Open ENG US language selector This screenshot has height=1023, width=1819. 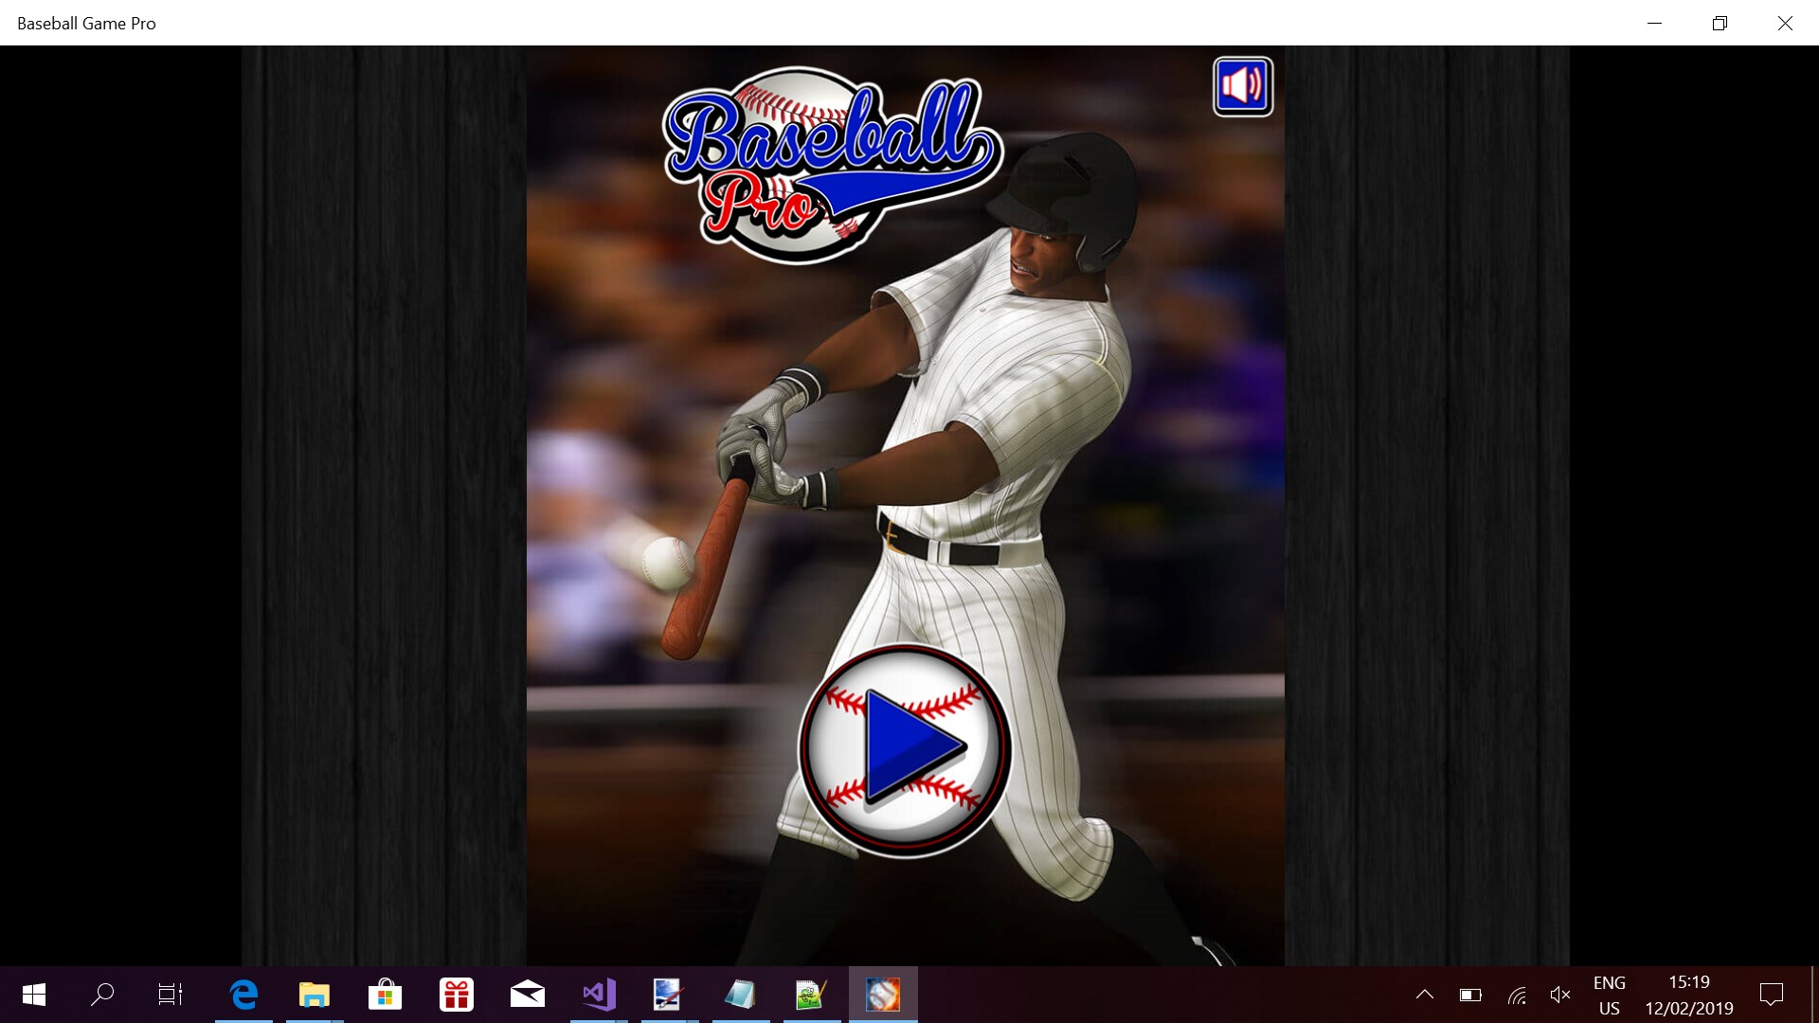pos(1609,995)
